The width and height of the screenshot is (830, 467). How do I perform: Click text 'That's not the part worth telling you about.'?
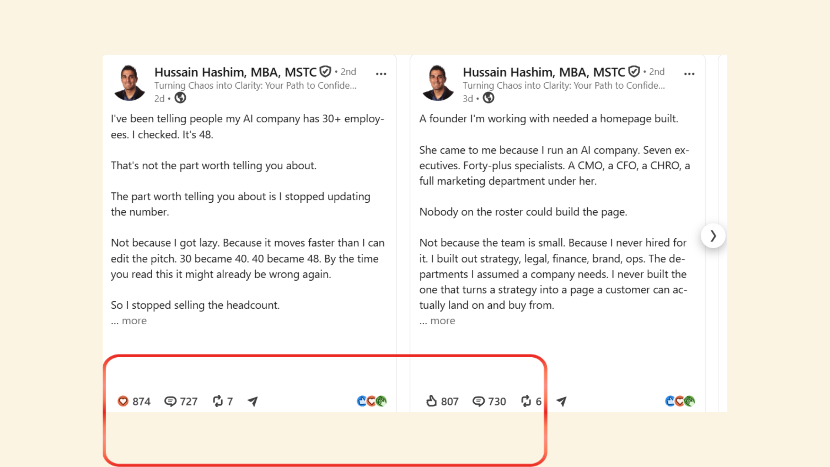[214, 165]
